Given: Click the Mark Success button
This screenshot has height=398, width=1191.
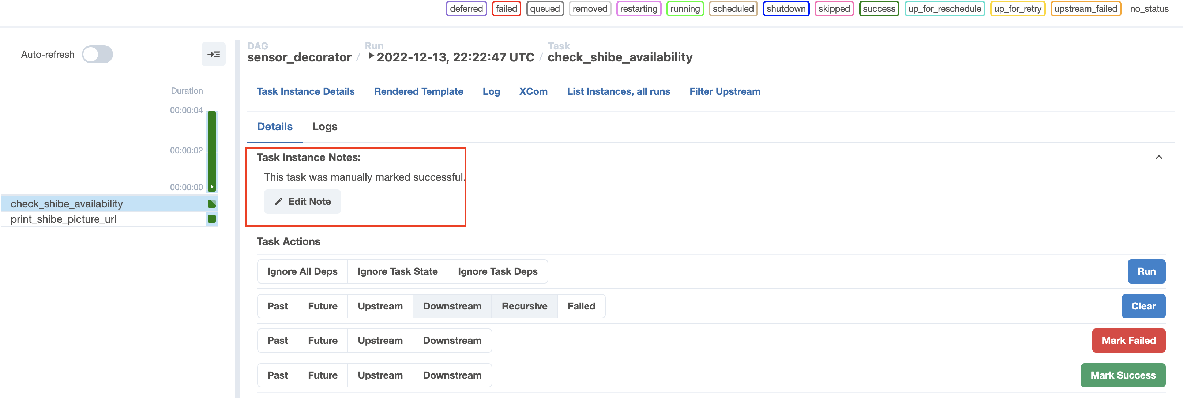Looking at the screenshot, I should tap(1123, 375).
